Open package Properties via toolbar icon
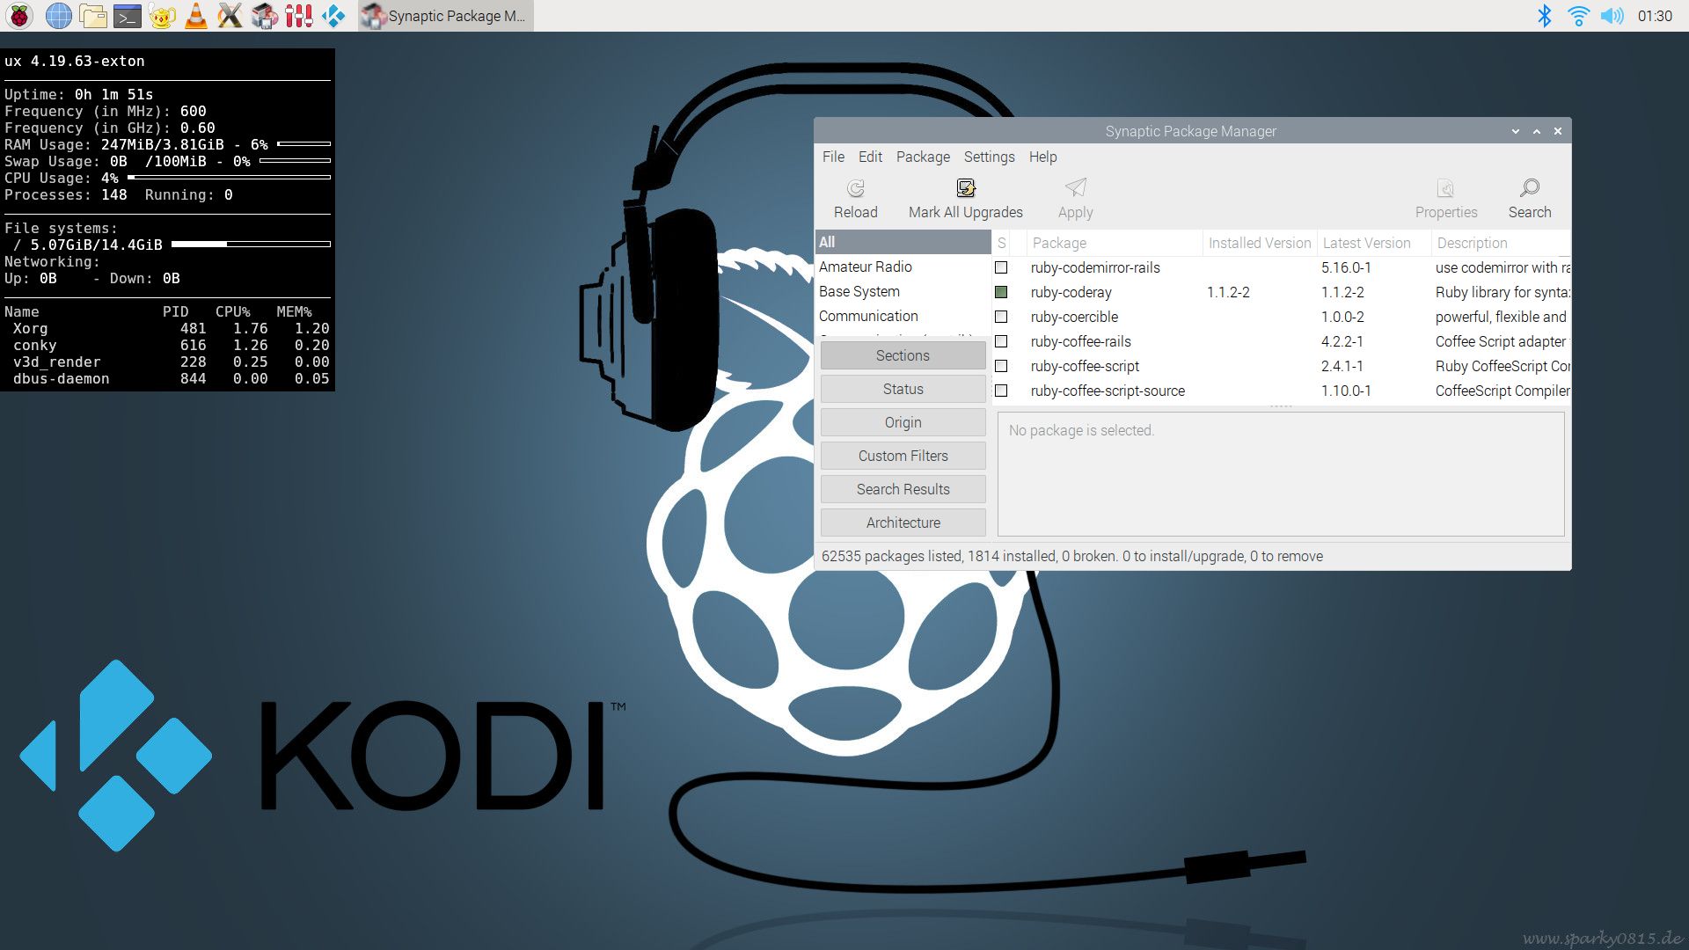The width and height of the screenshot is (1689, 950). 1445,195
